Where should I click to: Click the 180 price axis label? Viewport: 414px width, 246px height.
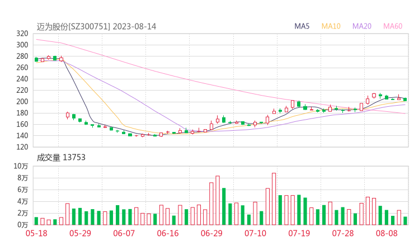[x=22, y=113]
